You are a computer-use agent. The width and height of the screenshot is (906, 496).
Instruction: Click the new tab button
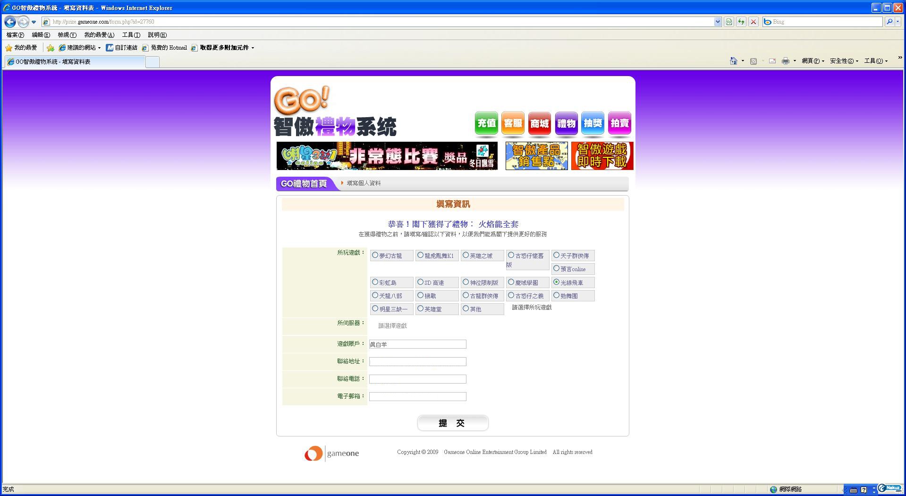pyautogui.click(x=152, y=62)
